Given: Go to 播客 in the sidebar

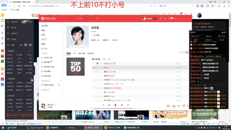Looking at the screenshot, I should click(x=43, y=30).
